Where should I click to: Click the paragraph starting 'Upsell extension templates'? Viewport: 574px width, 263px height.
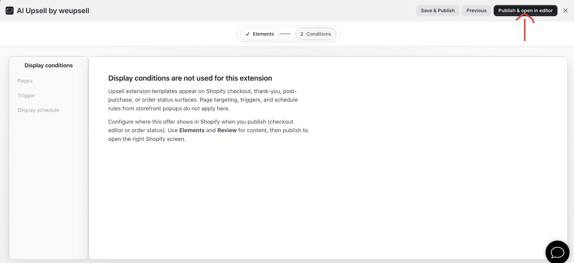[203, 100]
